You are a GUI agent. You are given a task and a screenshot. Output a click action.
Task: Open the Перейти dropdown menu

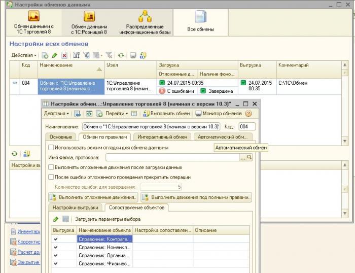coord(117,114)
